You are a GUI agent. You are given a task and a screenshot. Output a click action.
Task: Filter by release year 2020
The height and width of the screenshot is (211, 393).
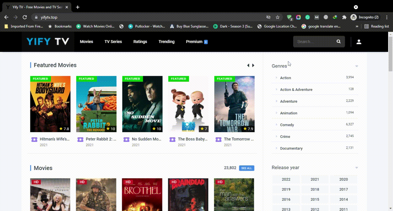pyautogui.click(x=344, y=180)
